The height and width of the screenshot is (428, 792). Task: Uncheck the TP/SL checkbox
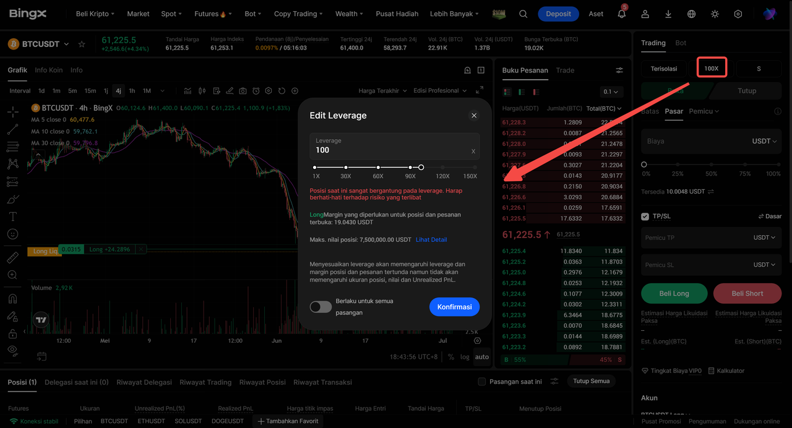click(x=645, y=216)
